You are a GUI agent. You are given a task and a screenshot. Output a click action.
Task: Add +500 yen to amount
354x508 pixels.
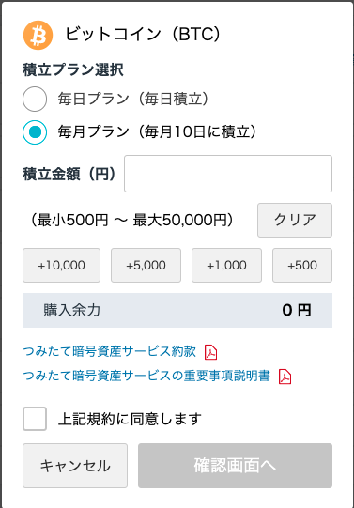tap(302, 266)
